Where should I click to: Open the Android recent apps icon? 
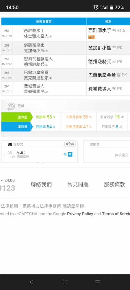(98, 282)
